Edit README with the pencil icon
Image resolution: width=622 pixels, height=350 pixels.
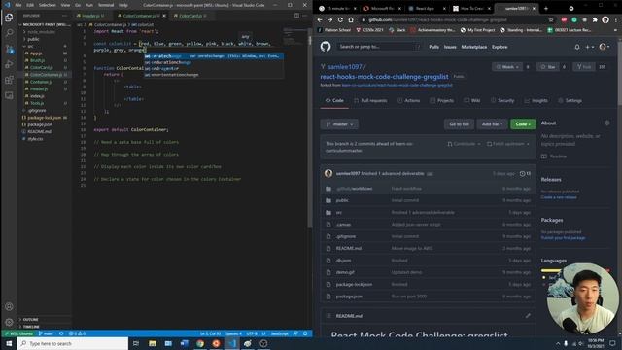coord(528,316)
